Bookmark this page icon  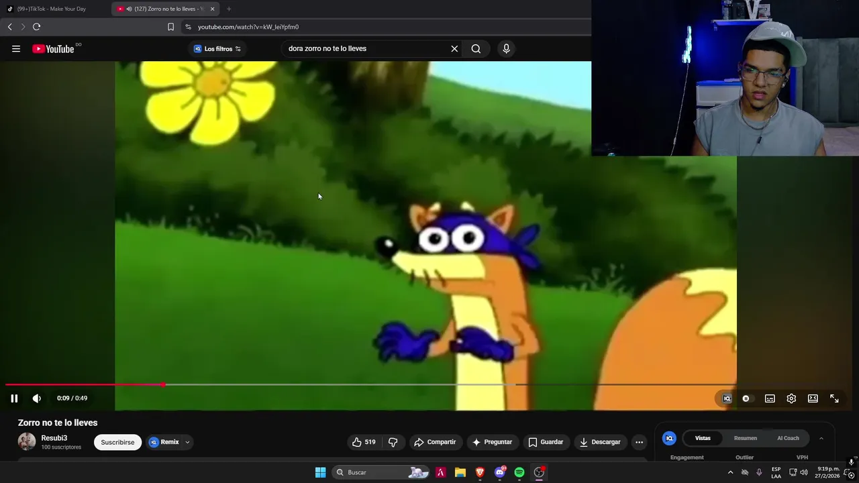[x=170, y=27]
